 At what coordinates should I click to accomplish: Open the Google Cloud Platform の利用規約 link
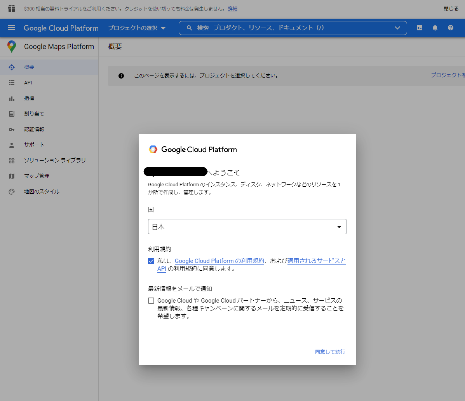click(x=219, y=261)
